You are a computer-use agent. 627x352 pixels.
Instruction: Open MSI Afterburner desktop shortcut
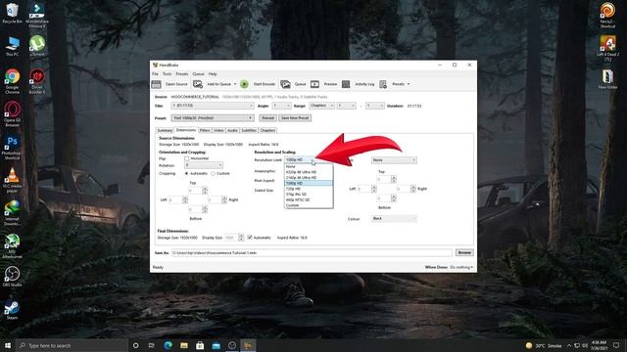[12, 245]
